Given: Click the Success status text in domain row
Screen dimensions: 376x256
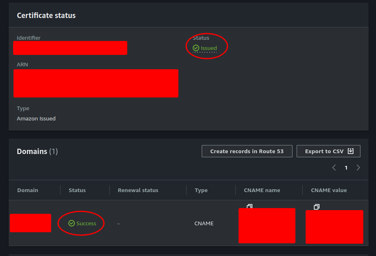Looking at the screenshot, I should tap(86, 223).
